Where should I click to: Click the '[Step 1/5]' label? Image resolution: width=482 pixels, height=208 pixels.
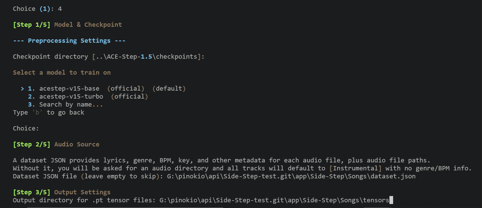[32, 25]
